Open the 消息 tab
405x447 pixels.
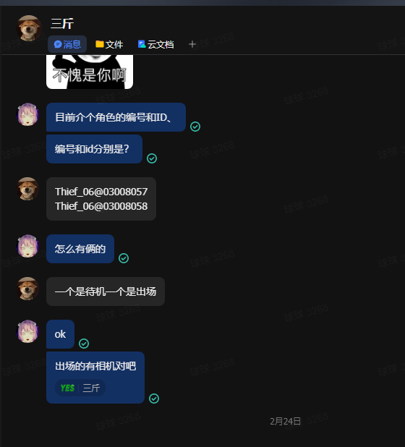67,44
